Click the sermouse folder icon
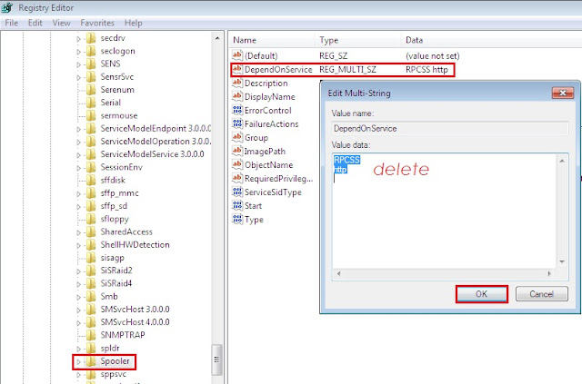 pos(91,115)
